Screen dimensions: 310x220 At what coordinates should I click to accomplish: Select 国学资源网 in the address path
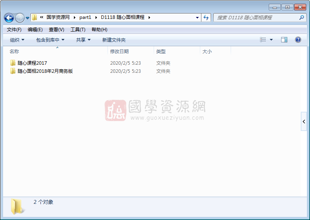[x=58, y=17]
